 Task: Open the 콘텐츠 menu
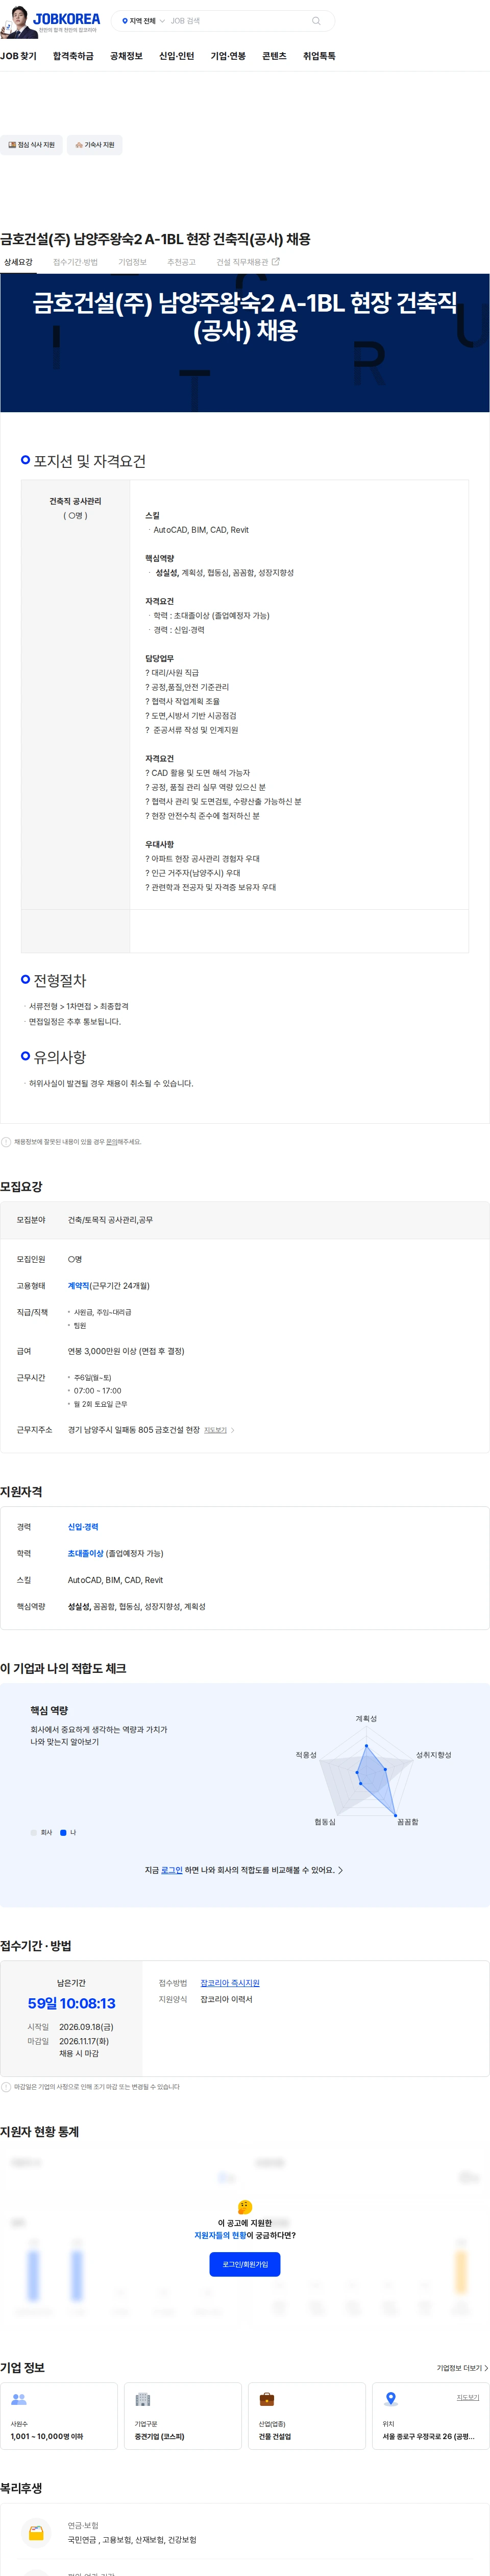[x=274, y=56]
